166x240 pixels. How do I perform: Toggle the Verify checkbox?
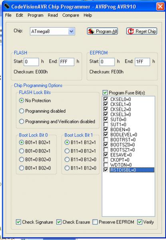140,222
